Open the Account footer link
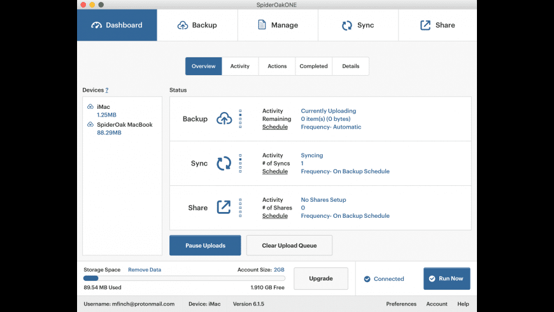Screen dimensions: 554x312 [x=437, y=304]
